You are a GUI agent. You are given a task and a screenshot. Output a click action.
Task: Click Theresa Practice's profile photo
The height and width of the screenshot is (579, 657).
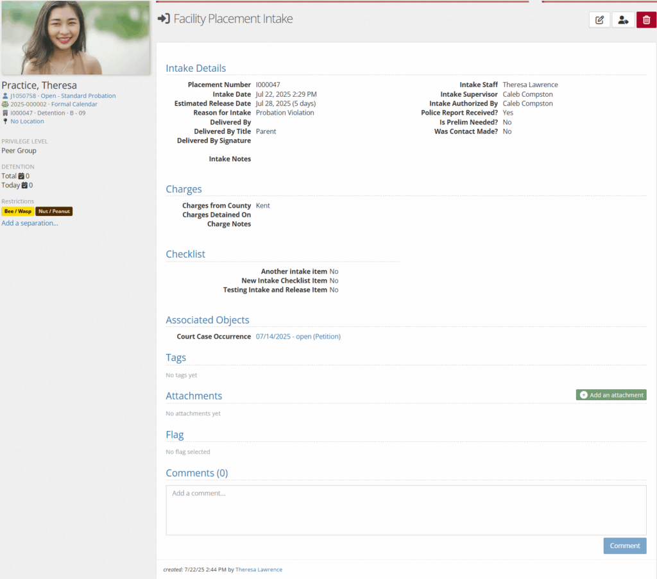point(76,38)
